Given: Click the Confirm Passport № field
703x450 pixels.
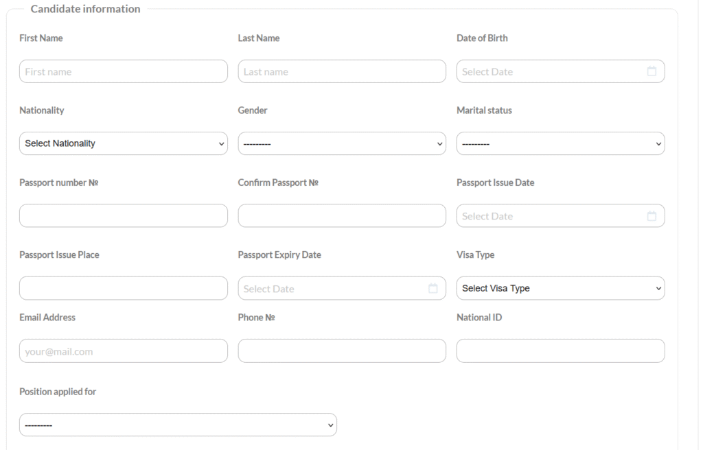Looking at the screenshot, I should (x=342, y=215).
